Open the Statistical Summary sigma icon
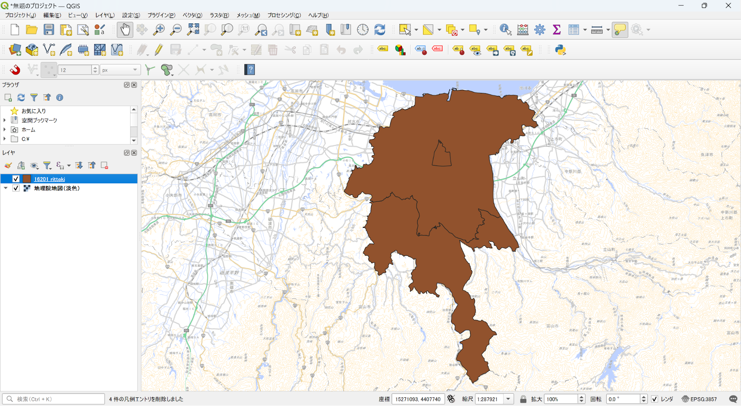The image size is (741, 406). (x=556, y=30)
